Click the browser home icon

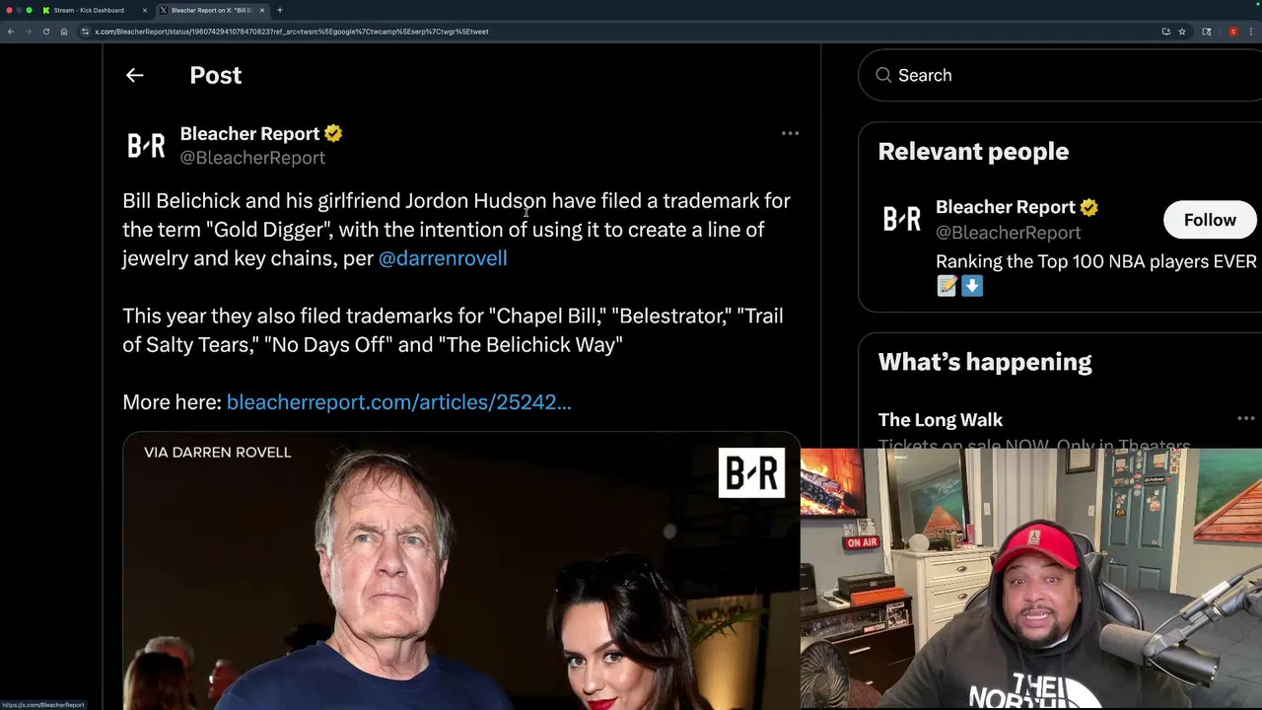(x=64, y=32)
